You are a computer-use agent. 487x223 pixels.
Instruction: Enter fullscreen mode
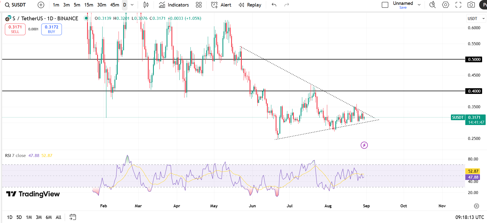click(x=458, y=5)
